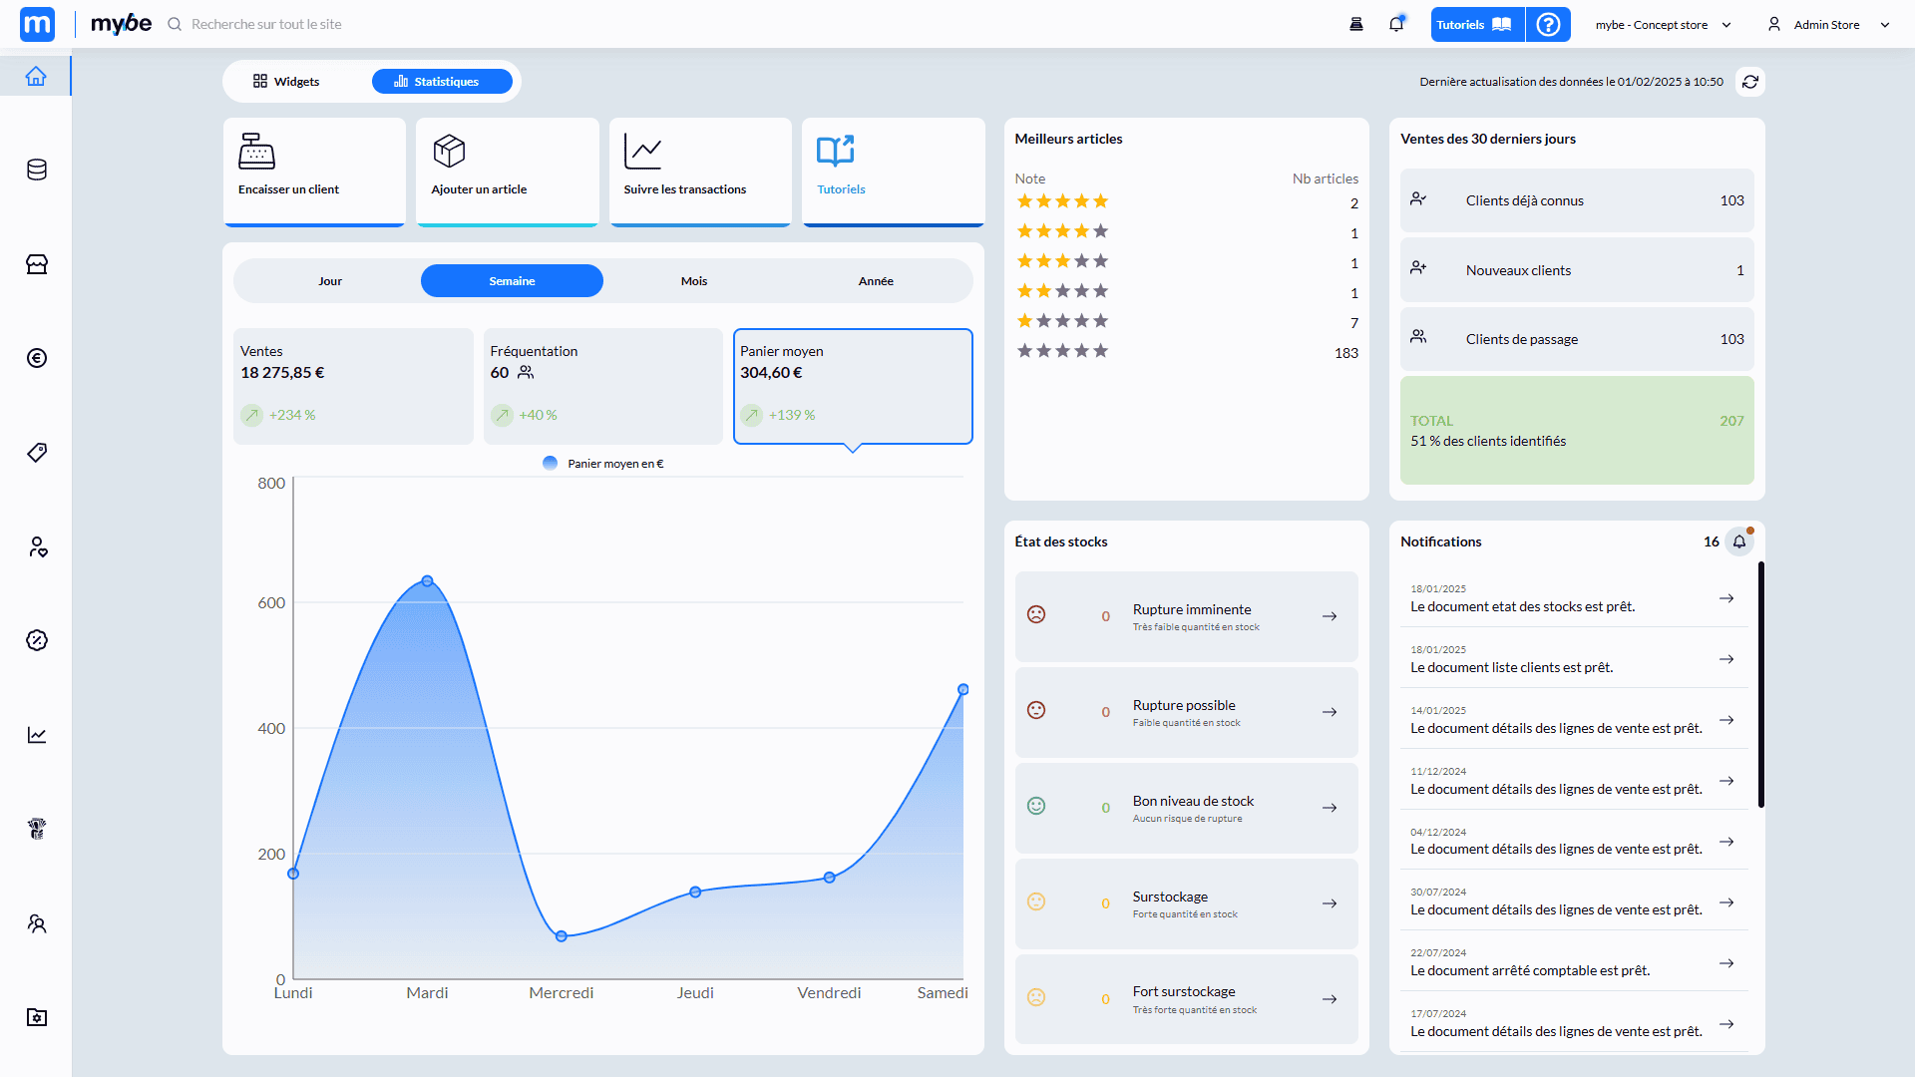Open the notification bell in top bar
Screen dimensions: 1915x1077
pos(1396,25)
